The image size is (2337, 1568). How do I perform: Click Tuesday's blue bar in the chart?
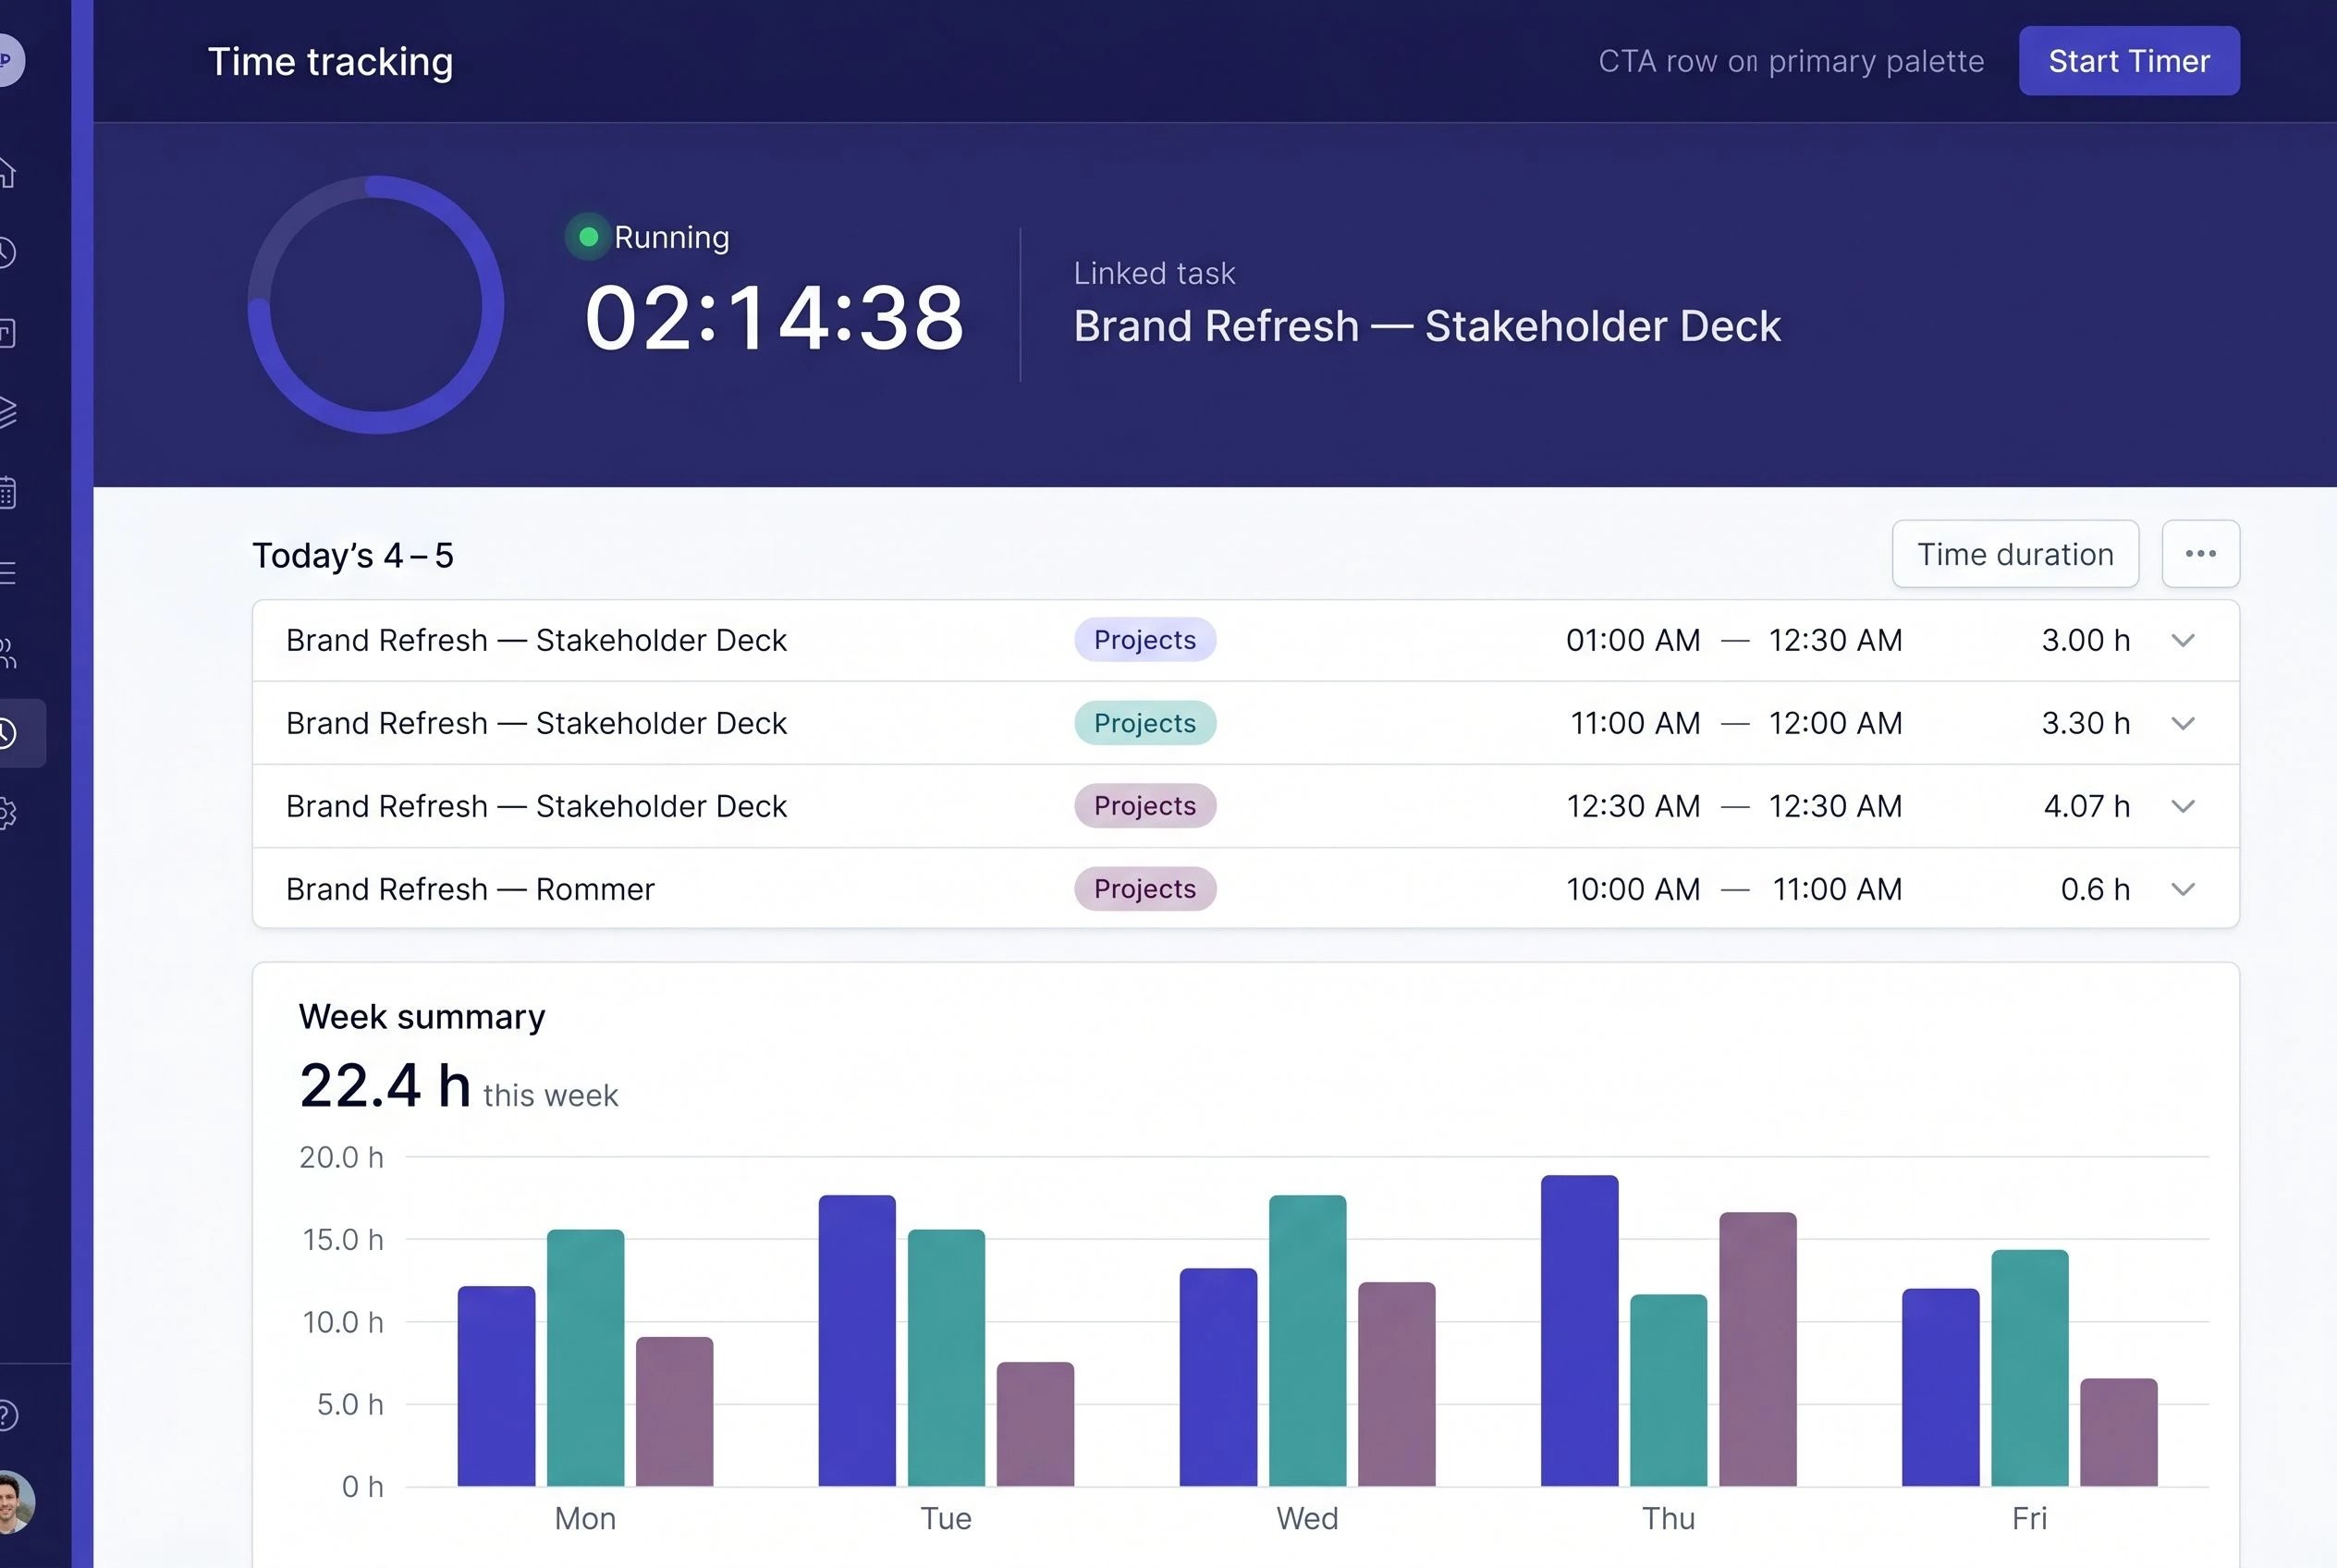(857, 1340)
